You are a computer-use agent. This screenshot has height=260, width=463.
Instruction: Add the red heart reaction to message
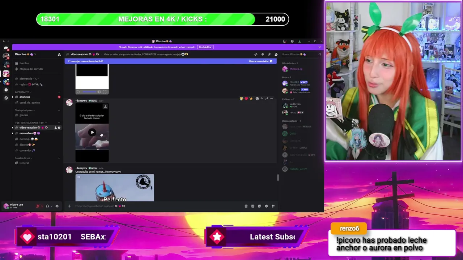(246, 99)
